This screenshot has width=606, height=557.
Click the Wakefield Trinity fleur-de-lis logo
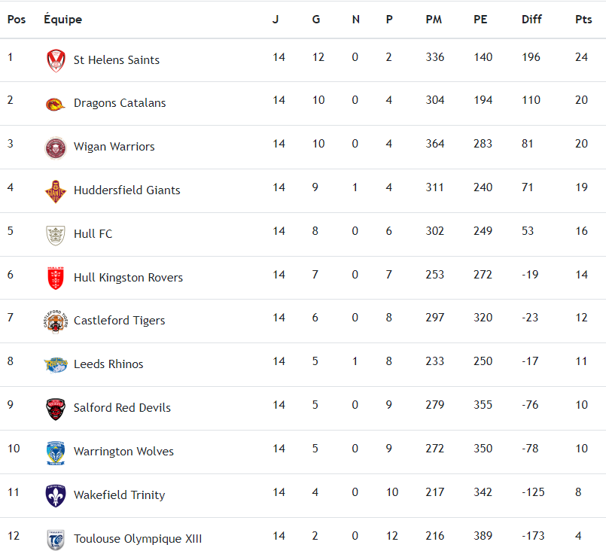[x=55, y=495]
